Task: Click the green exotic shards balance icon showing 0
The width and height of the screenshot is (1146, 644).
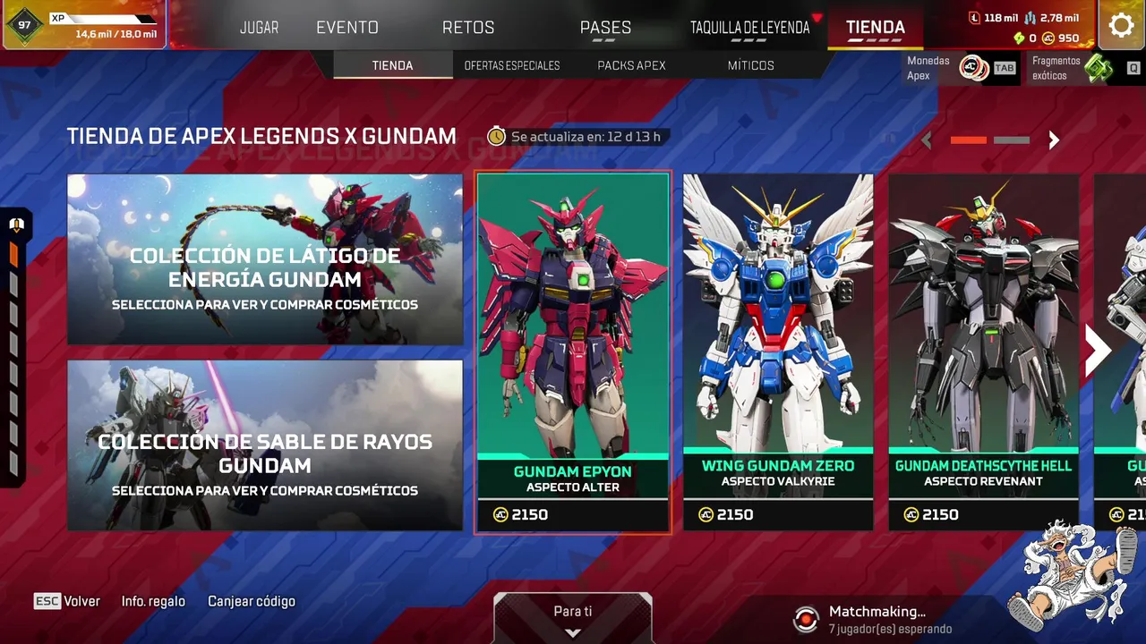Action: [x=1019, y=38]
